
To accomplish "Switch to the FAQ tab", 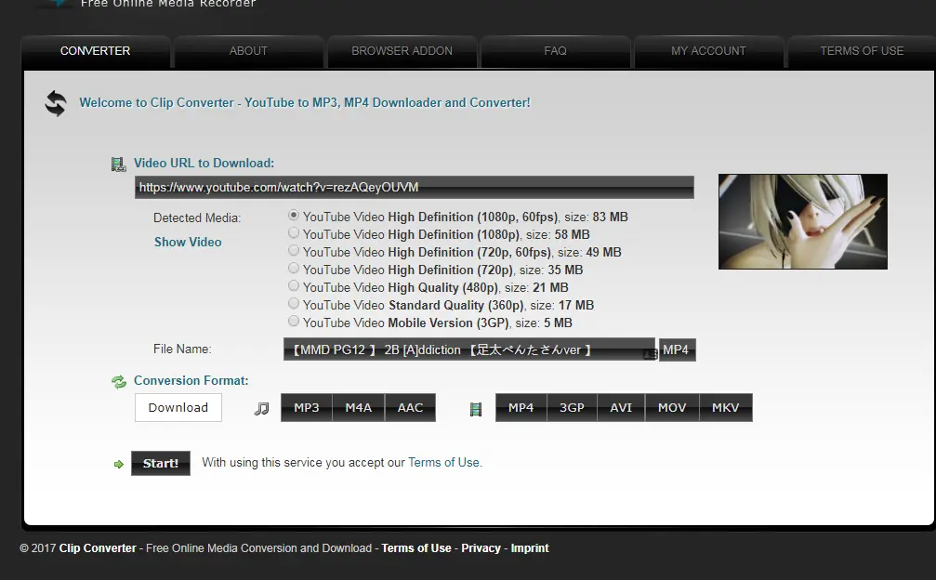I will click(x=555, y=51).
